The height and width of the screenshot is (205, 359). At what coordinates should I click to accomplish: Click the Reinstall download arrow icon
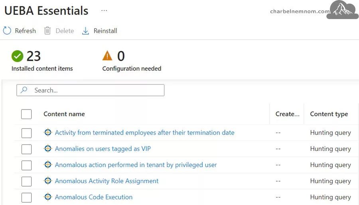(x=85, y=31)
